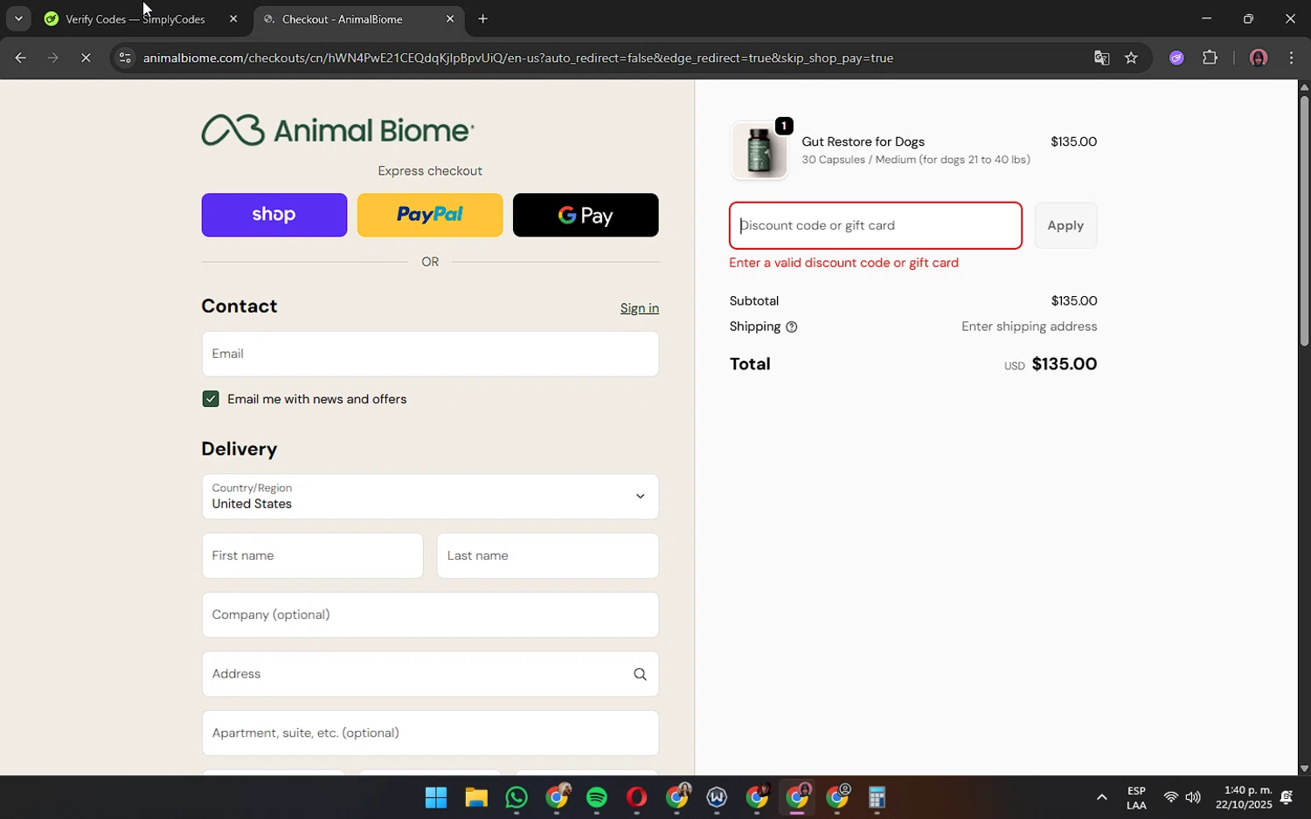This screenshot has height=819, width=1311.
Task: Focus the Email input field
Action: point(430,354)
